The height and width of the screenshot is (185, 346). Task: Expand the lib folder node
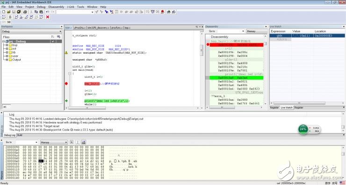click(7, 52)
